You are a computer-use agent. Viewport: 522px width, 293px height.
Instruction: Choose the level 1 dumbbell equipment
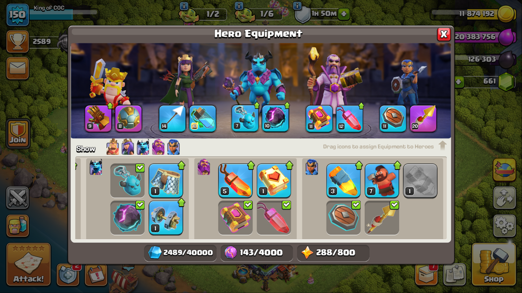[x=166, y=217]
